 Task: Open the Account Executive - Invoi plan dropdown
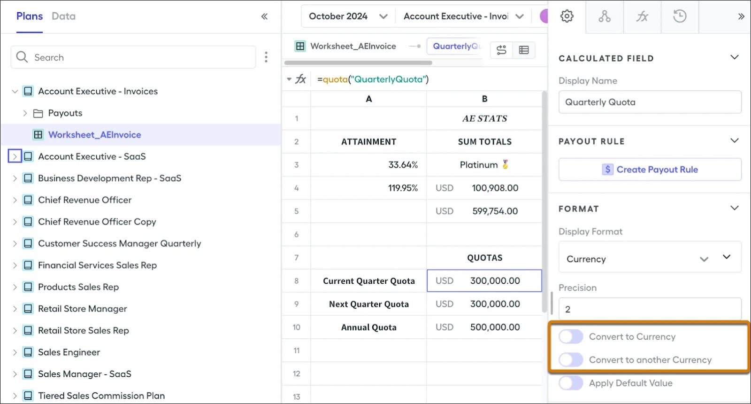coord(463,16)
